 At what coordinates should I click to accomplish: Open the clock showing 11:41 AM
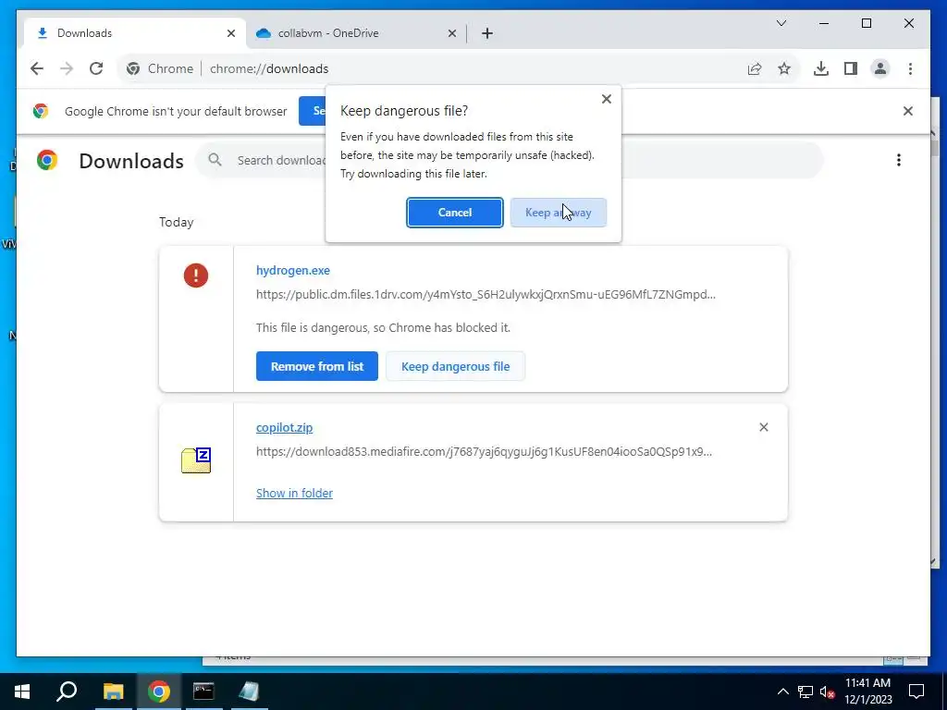click(867, 692)
